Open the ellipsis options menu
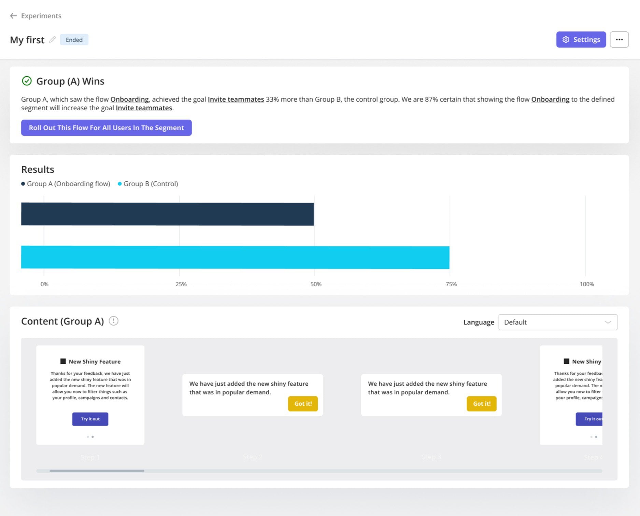 (x=620, y=40)
